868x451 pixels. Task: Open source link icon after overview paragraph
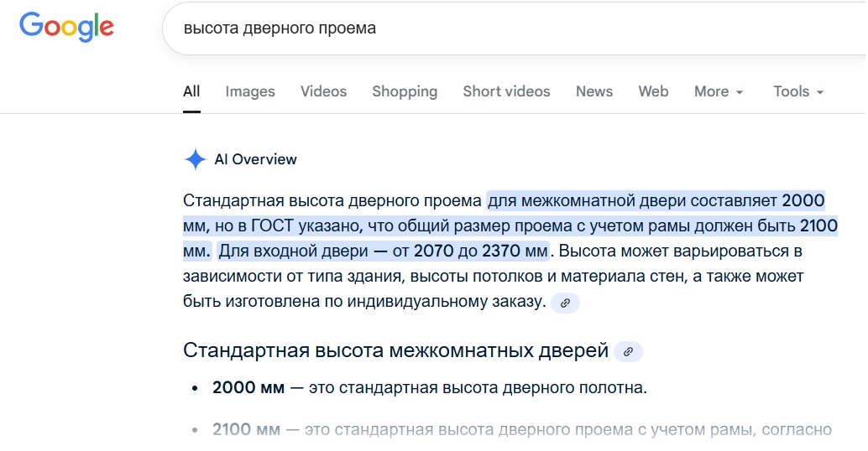(x=565, y=303)
